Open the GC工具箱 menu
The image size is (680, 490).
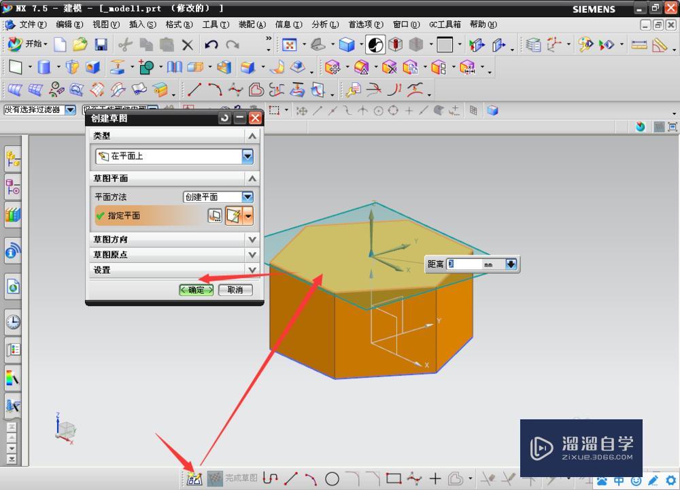point(445,24)
